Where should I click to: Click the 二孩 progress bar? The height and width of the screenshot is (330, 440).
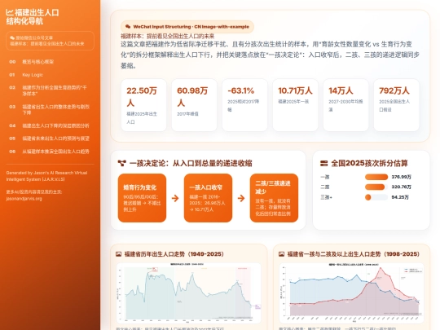pyautogui.click(x=376, y=187)
